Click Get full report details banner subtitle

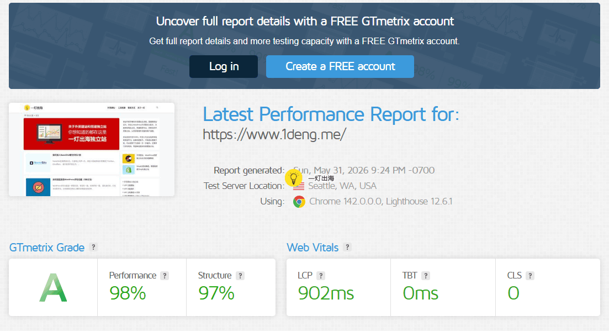304,41
